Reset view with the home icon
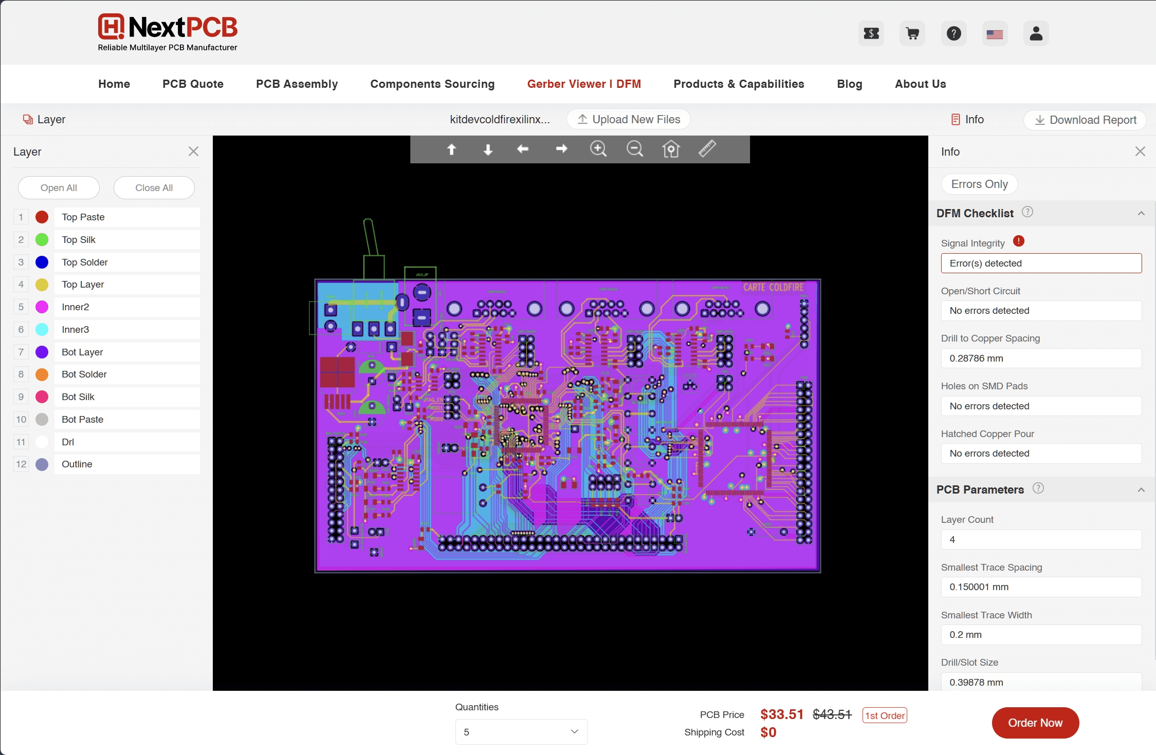 tap(671, 149)
